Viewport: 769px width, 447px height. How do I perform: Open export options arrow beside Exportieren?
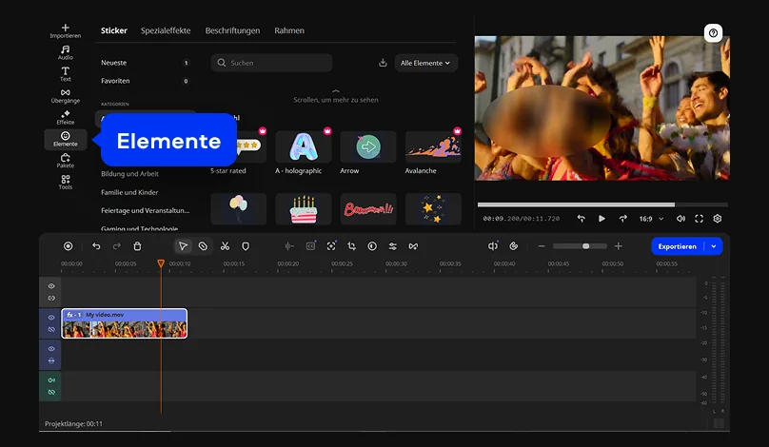tap(714, 246)
